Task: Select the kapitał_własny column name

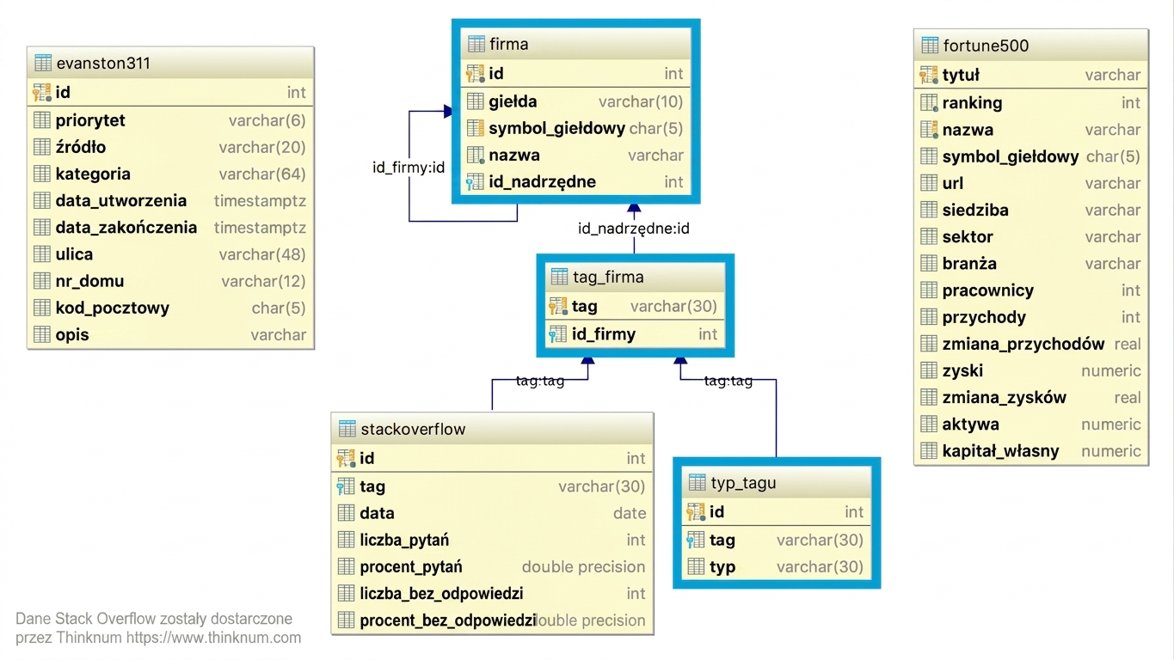Action: [x=1001, y=450]
